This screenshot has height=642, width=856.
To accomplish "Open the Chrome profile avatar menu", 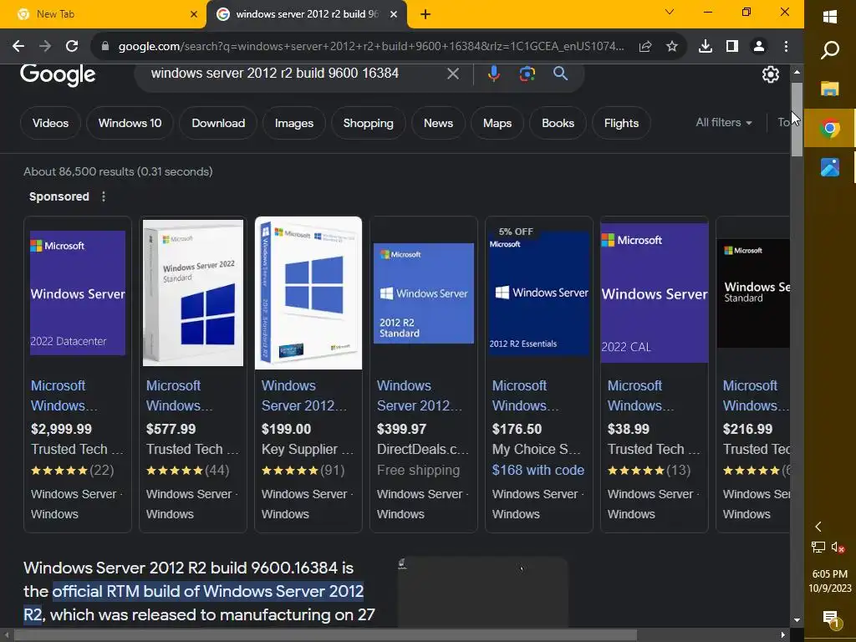I will pos(759,47).
